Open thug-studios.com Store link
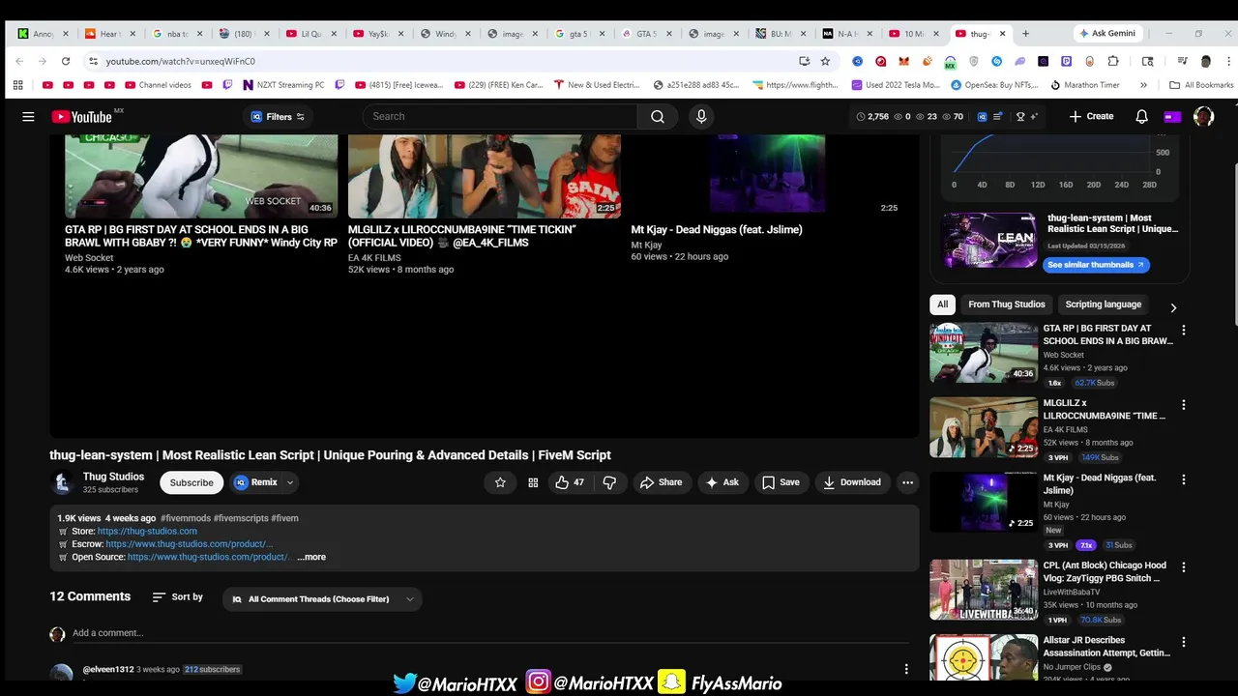Screen dimensions: 1238x696 pyautogui.click(x=147, y=531)
